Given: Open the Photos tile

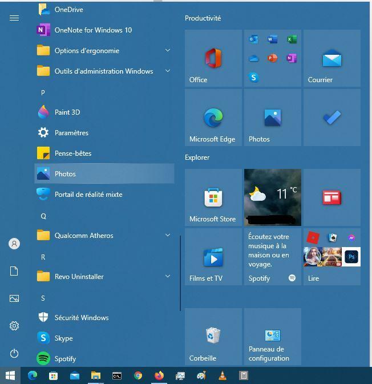Looking at the screenshot, I should [x=273, y=118].
